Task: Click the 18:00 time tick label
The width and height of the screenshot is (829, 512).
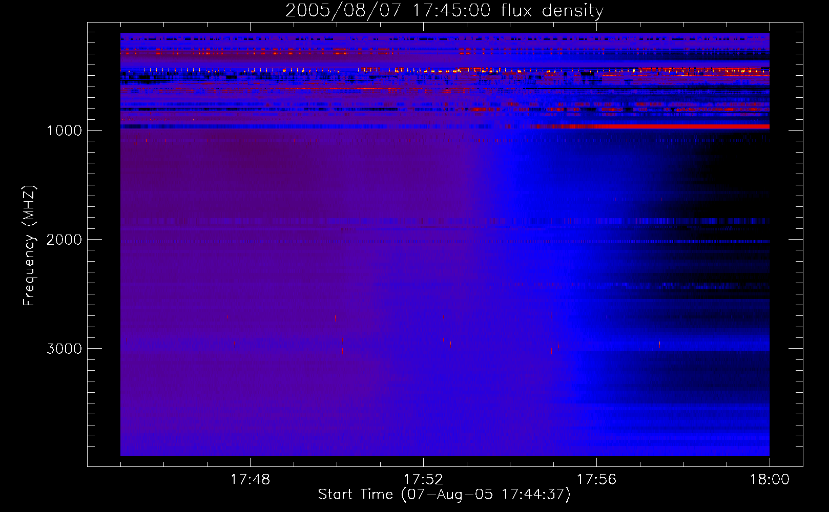Action: pos(770,480)
